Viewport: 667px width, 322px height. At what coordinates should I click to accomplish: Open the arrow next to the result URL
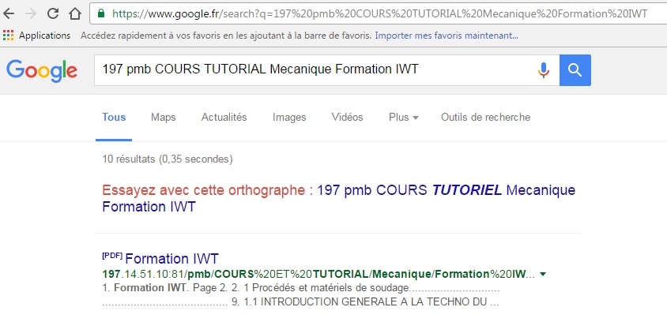[x=544, y=275]
